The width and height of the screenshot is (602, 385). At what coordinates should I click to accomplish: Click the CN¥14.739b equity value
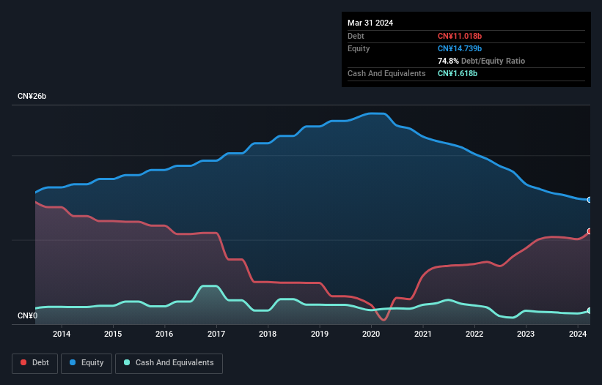(x=460, y=48)
